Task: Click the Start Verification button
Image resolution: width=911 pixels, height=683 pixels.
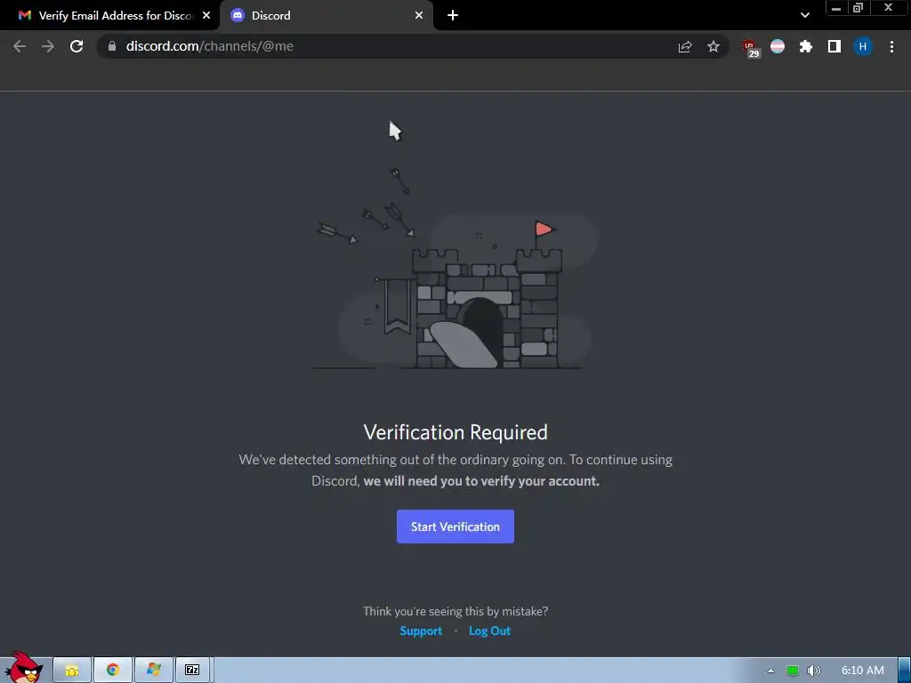Action: pos(455,526)
